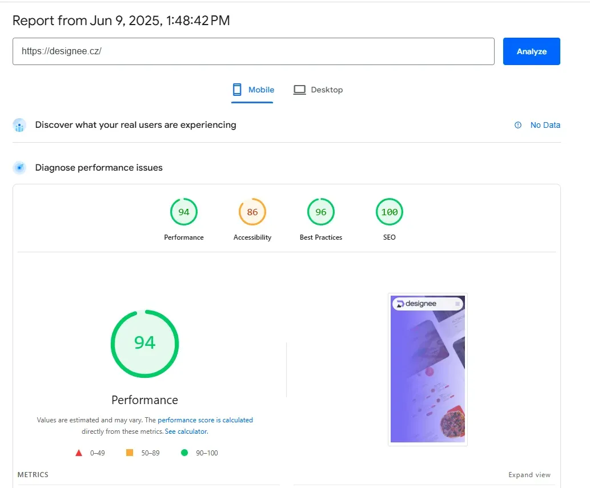Open the No Data link
Viewport: 590px width, 488px height.
(x=545, y=125)
